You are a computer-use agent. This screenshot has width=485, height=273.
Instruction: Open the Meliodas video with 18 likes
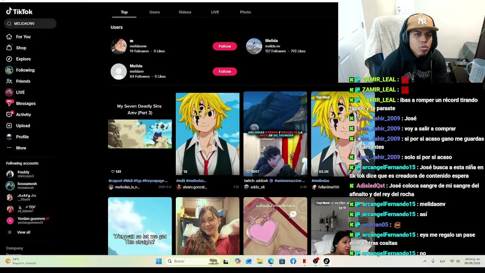(208, 134)
